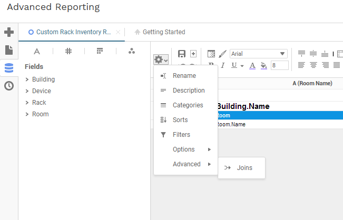Viewport: 343px width, 220px height.
Task: Align text left
Action: coord(302,65)
